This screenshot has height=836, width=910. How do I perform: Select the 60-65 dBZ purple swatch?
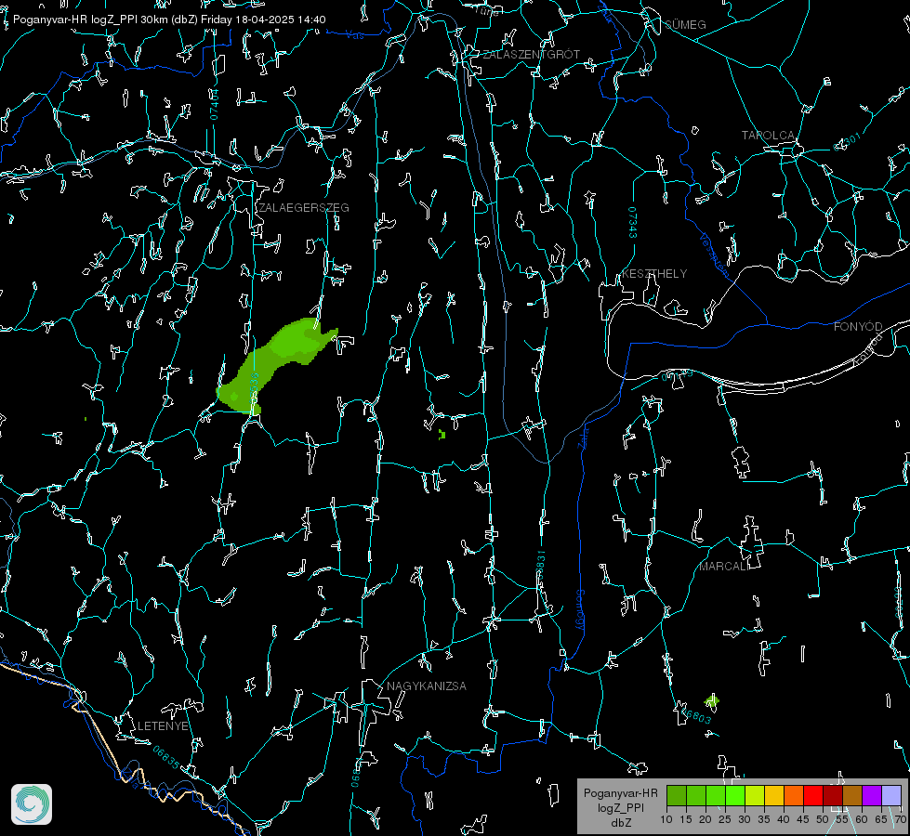(x=871, y=795)
